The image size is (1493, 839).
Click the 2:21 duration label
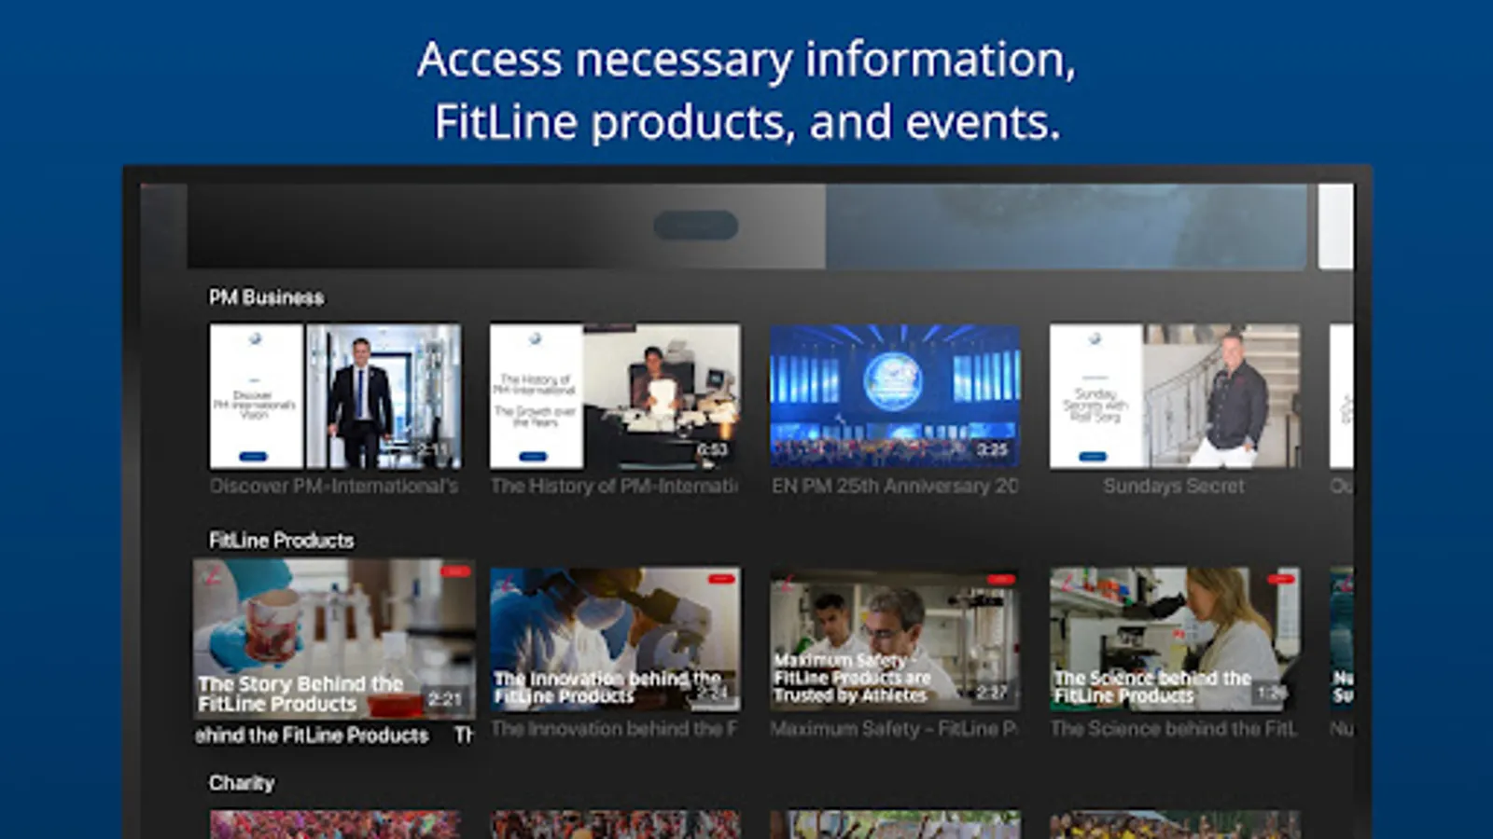click(x=445, y=698)
